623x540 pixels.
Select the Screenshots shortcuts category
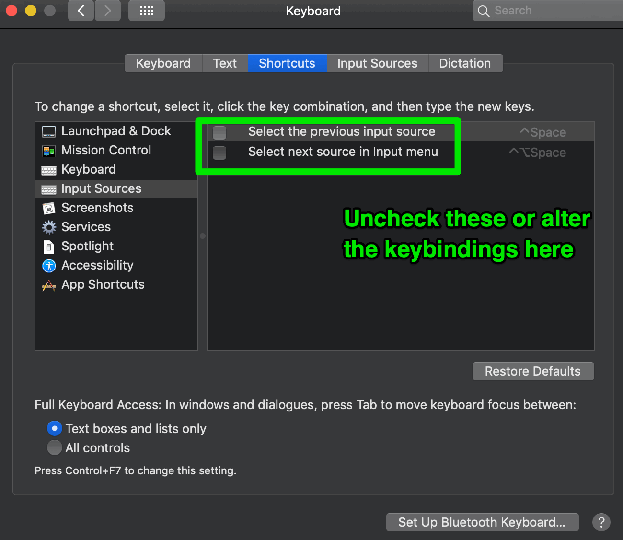click(x=97, y=208)
